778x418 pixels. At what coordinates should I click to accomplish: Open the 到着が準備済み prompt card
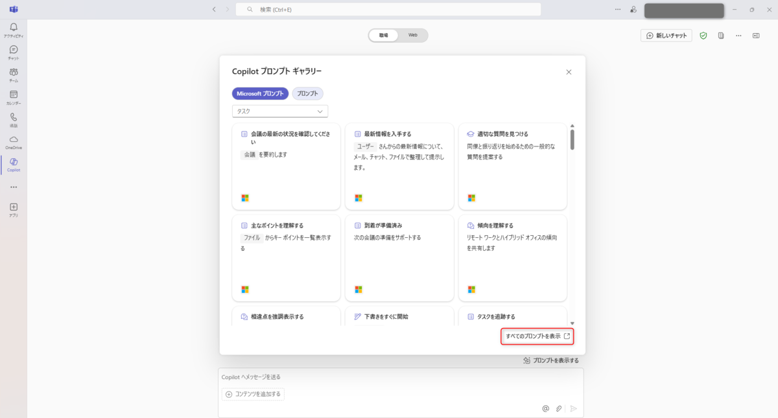click(399, 258)
